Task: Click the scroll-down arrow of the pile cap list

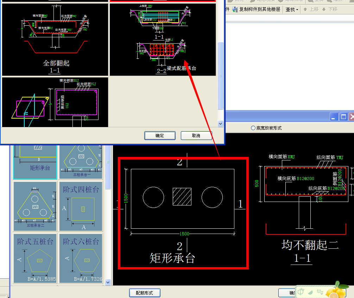Action: click(108, 282)
